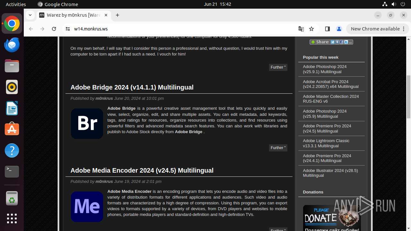
Task: Click the Share widget button
Action: click(x=331, y=42)
